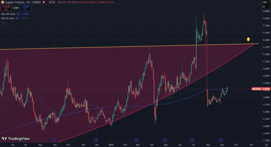The height and width of the screenshot is (147, 271).
Task: Open the TradingView logo
Action: [16, 139]
